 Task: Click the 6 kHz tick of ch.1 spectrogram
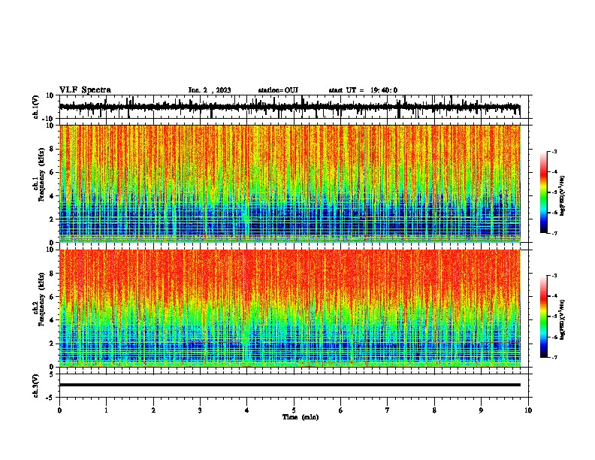(x=52, y=172)
